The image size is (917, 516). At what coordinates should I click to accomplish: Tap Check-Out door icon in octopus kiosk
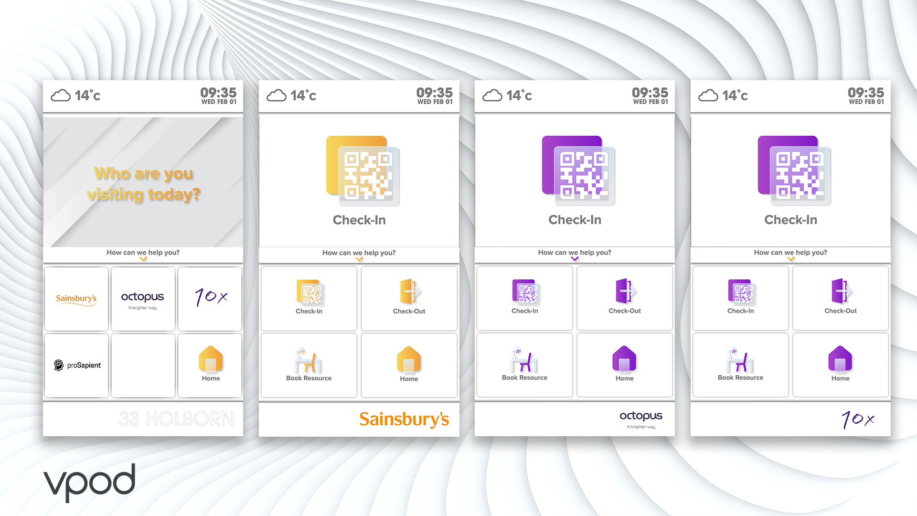625,291
